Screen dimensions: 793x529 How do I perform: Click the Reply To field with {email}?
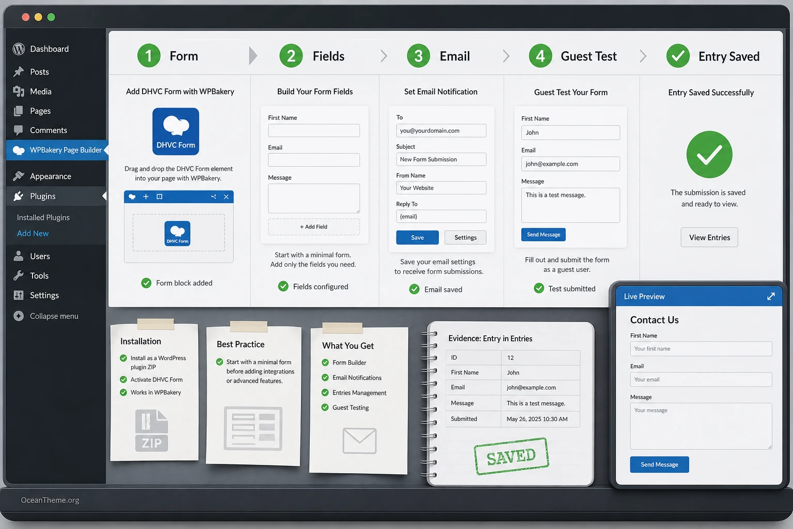click(x=441, y=216)
